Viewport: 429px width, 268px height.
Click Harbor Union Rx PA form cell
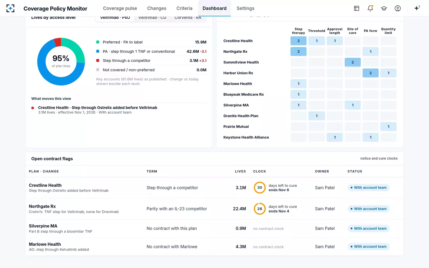[371, 73]
